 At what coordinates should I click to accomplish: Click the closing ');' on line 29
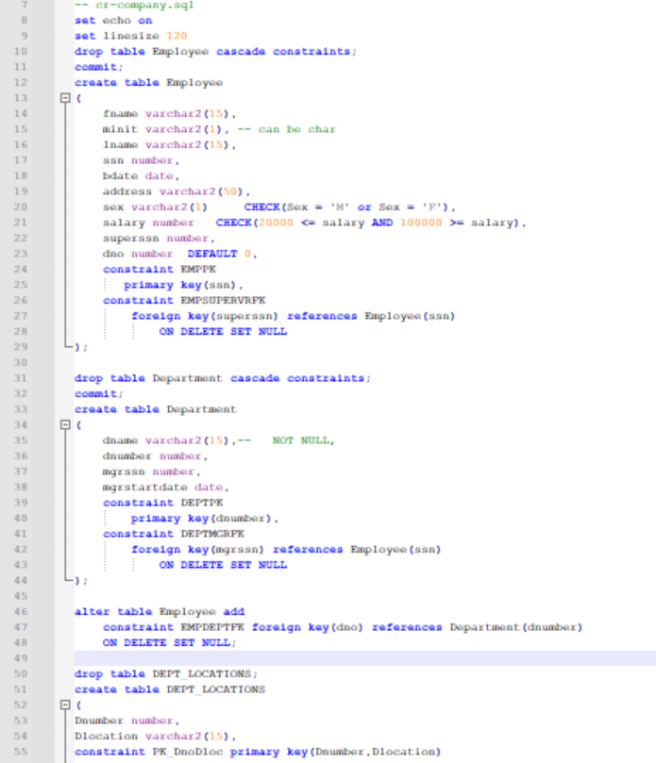81,347
